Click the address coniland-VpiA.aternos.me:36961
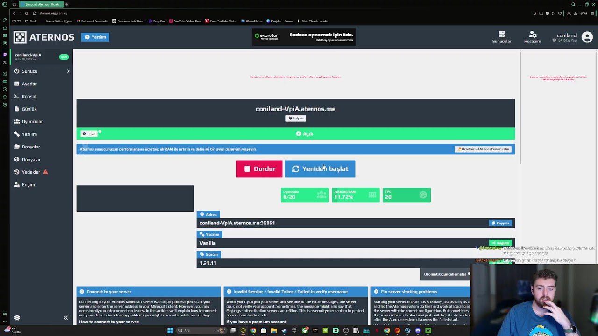This screenshot has width=598, height=336. coord(237,223)
